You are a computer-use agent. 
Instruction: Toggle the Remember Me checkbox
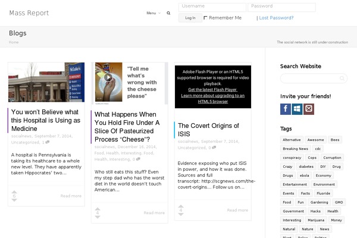click(x=205, y=18)
